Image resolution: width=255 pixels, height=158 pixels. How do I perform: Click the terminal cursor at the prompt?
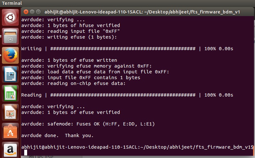coord(25,153)
